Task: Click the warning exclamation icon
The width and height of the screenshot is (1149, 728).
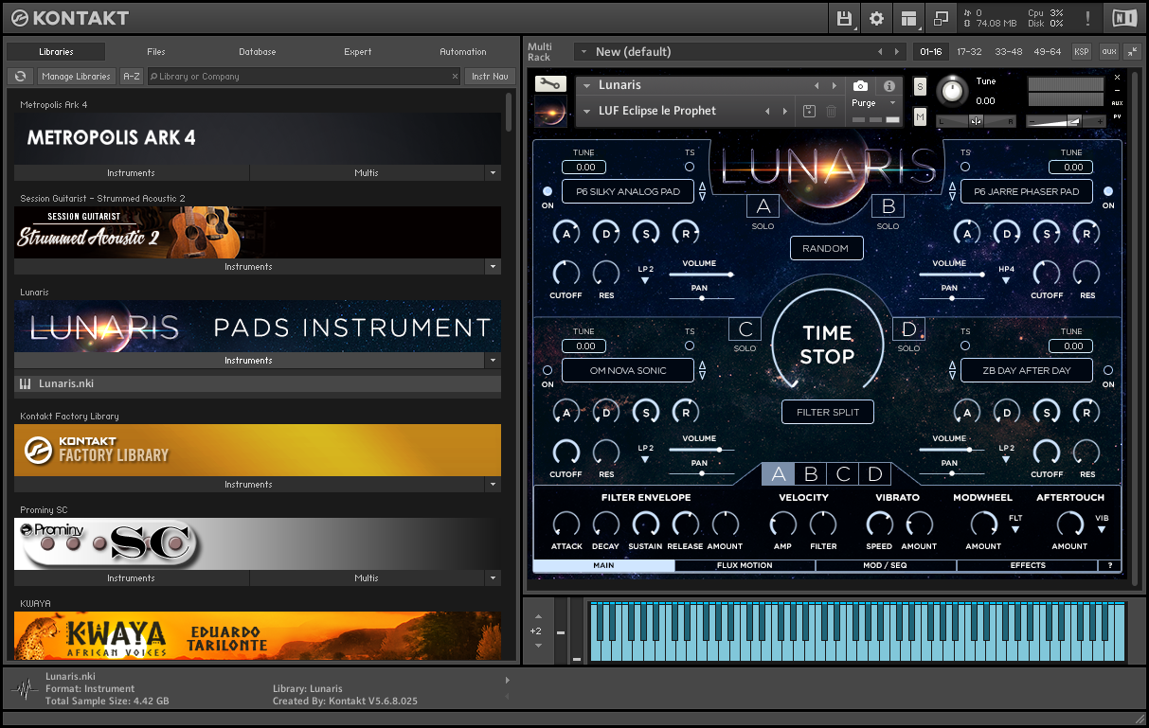Action: click(1087, 18)
